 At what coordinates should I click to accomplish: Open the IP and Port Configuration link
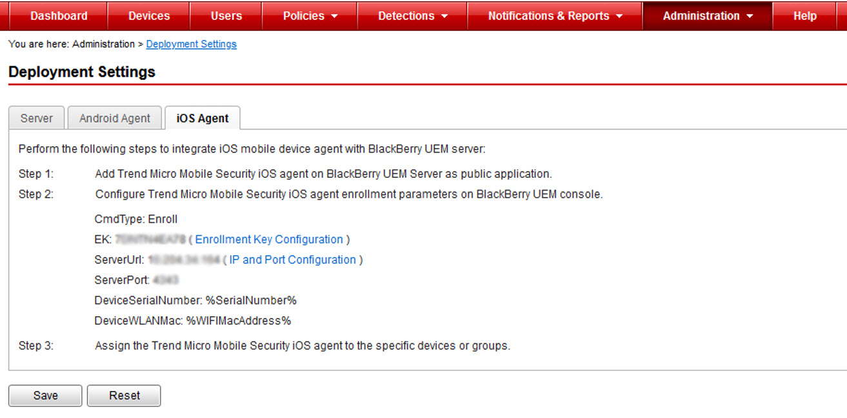(x=292, y=260)
